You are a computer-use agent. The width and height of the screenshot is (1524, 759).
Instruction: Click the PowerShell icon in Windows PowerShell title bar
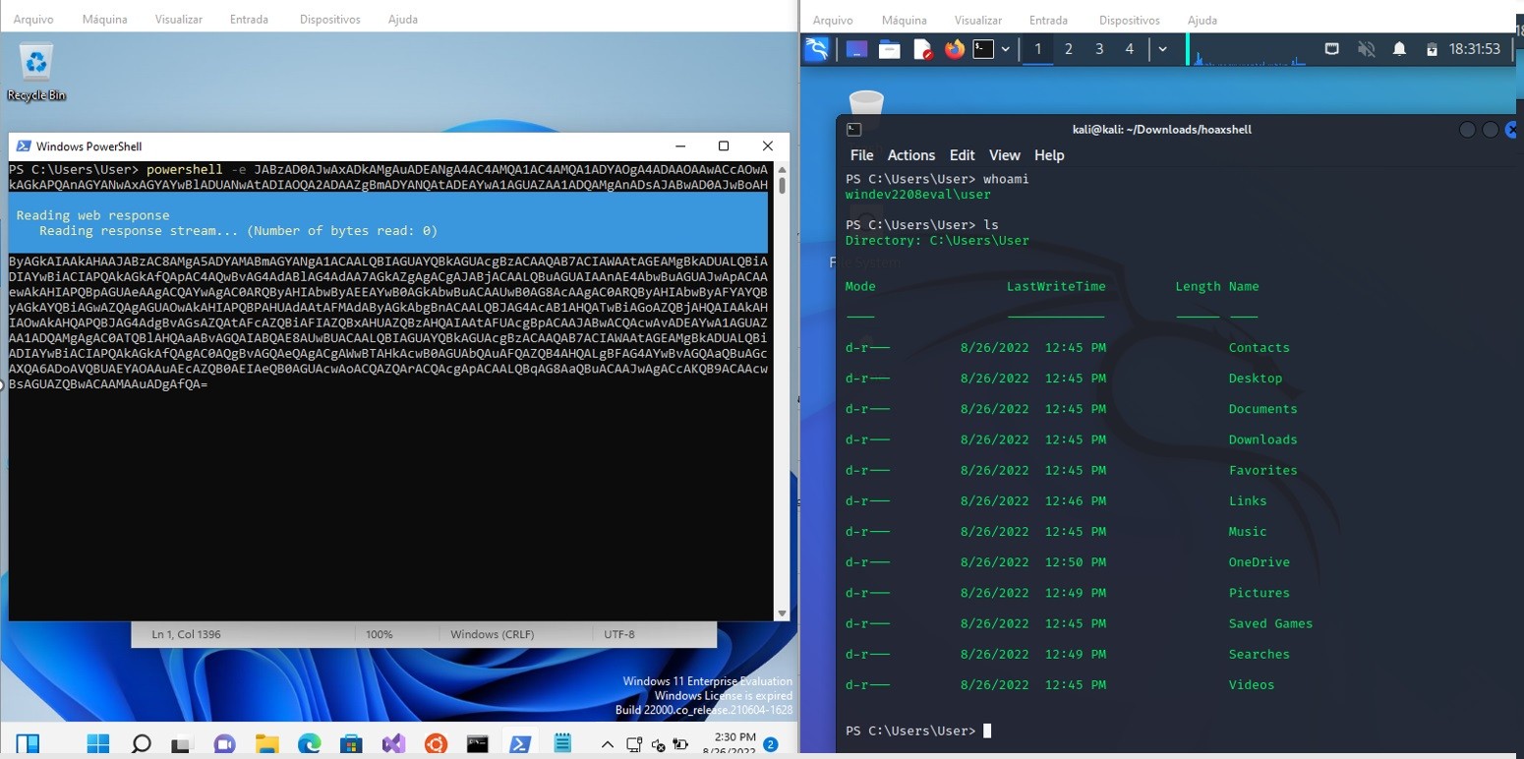[x=24, y=146]
